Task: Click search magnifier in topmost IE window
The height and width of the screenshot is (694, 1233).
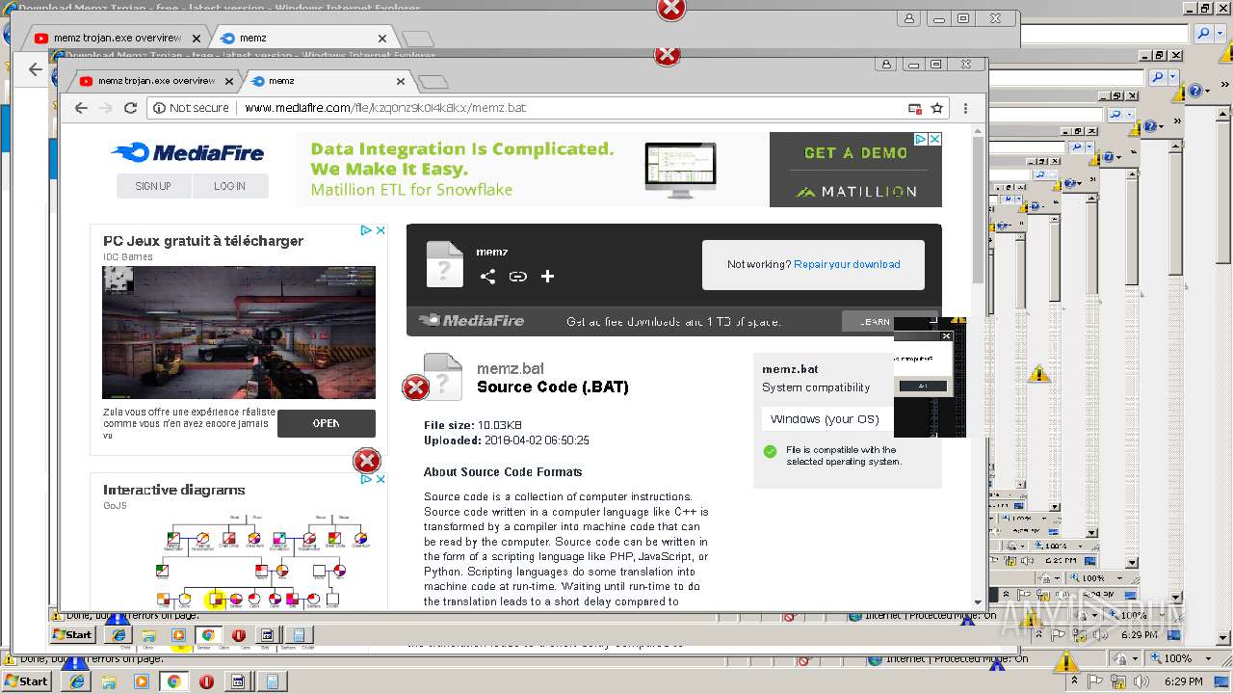Action: (x=1203, y=34)
